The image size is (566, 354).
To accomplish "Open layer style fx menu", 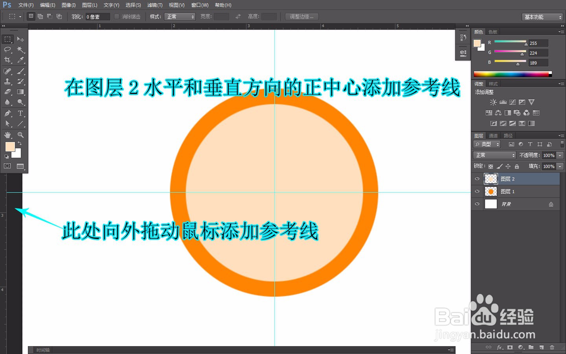I will click(500, 347).
